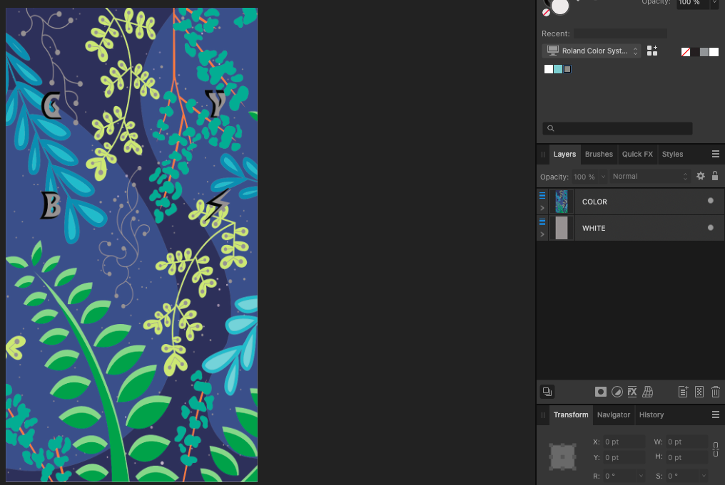Switch to the Styles tab
This screenshot has height=485, width=725.
point(672,154)
